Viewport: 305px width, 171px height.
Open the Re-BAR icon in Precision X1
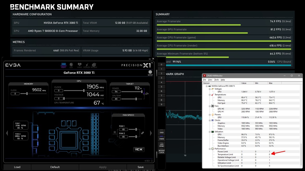tap(94, 65)
